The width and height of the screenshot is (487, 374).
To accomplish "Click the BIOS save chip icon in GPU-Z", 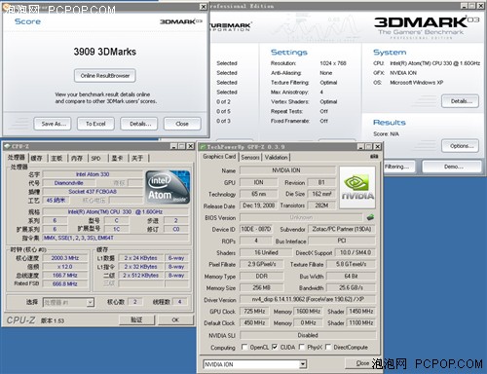I will 370,217.
